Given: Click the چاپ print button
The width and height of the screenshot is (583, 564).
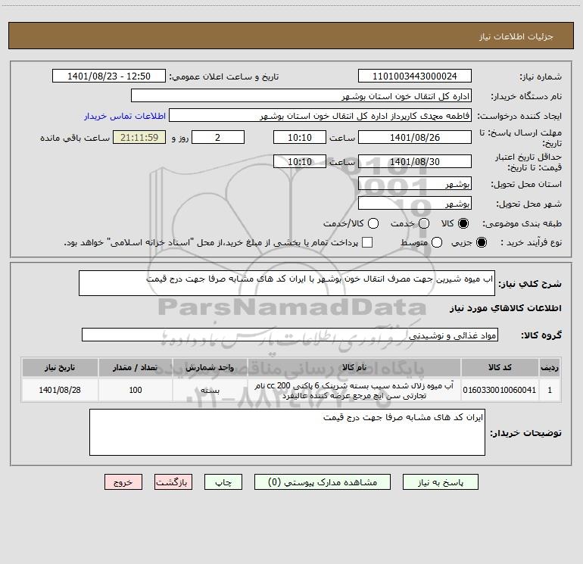Looking at the screenshot, I should pyautogui.click(x=223, y=481).
